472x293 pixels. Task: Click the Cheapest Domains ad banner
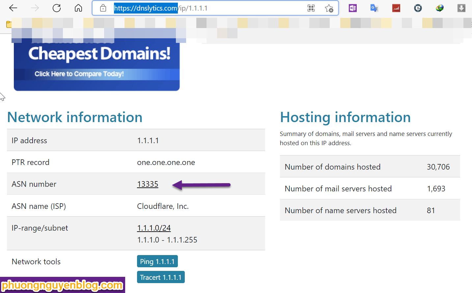coord(97,64)
